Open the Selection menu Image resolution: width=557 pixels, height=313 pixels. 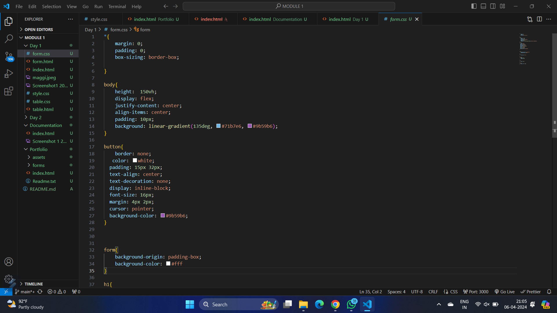(x=51, y=6)
